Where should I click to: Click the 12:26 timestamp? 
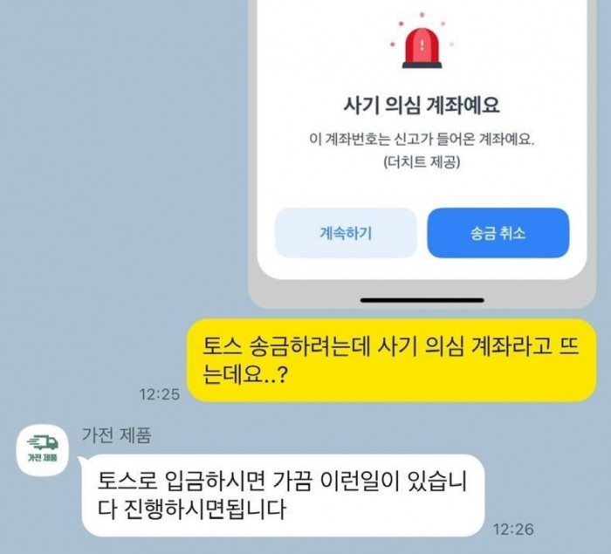[513, 530]
